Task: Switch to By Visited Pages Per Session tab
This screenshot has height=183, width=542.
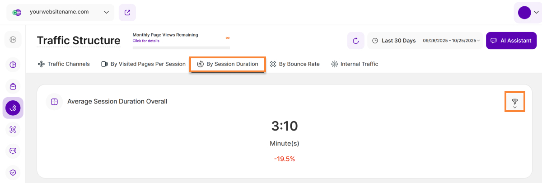Action: point(143,64)
